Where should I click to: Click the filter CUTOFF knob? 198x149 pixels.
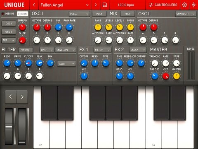[x=28, y=63]
